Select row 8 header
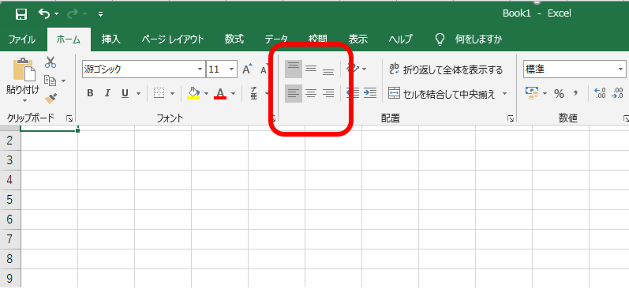The image size is (629, 289). click(10, 259)
